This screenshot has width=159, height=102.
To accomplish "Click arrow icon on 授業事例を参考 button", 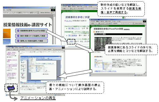I will click(x=18, y=31).
